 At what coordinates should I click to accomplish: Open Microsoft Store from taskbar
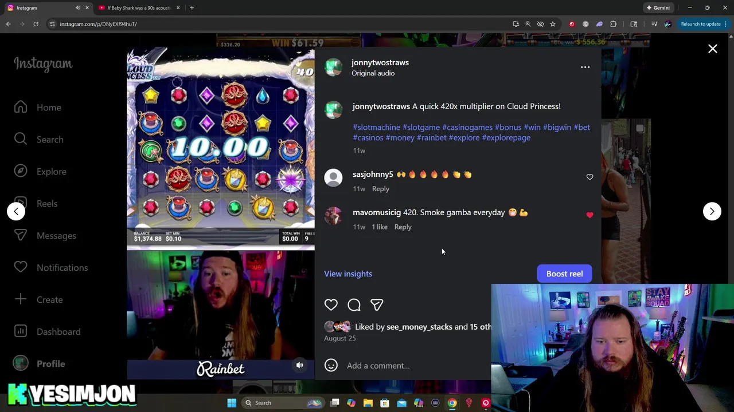pyautogui.click(x=385, y=403)
